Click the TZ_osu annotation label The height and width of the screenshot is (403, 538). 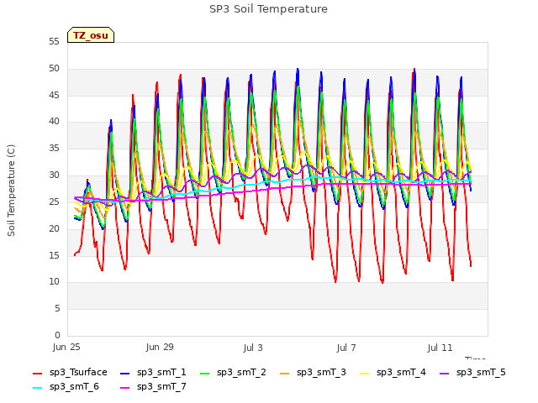point(91,35)
